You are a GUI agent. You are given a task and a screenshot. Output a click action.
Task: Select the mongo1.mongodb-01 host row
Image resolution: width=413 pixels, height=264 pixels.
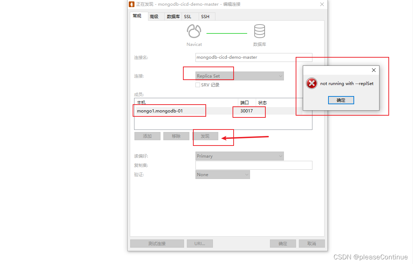[159, 111]
